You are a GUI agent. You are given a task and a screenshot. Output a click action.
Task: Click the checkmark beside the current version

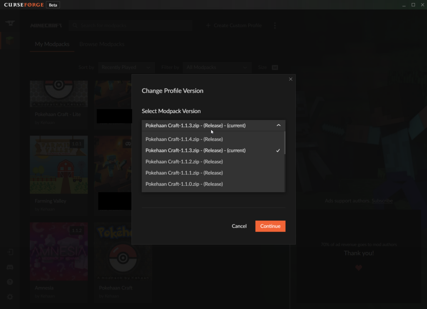pos(278,150)
